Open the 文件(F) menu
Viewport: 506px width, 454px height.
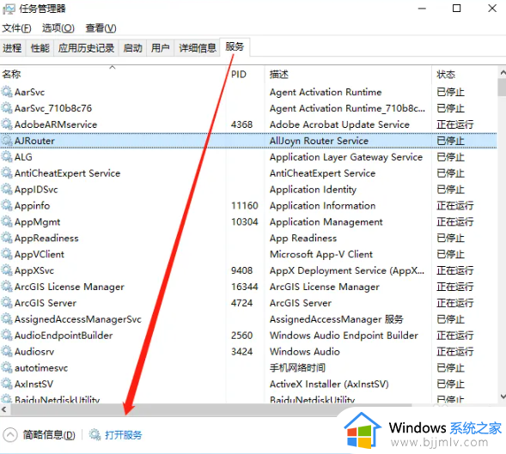(x=17, y=28)
